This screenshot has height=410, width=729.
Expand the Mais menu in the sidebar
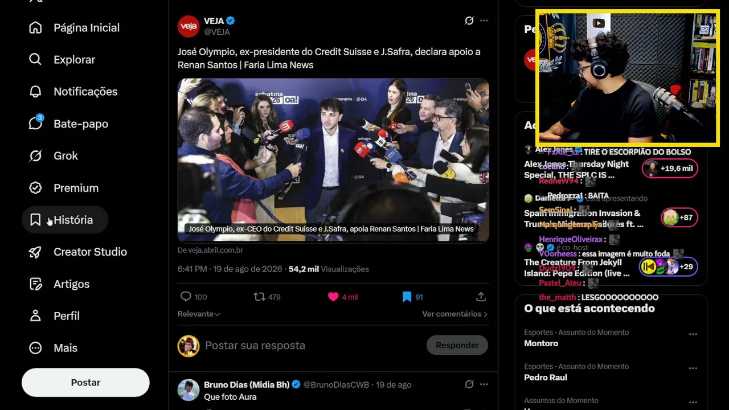53,348
